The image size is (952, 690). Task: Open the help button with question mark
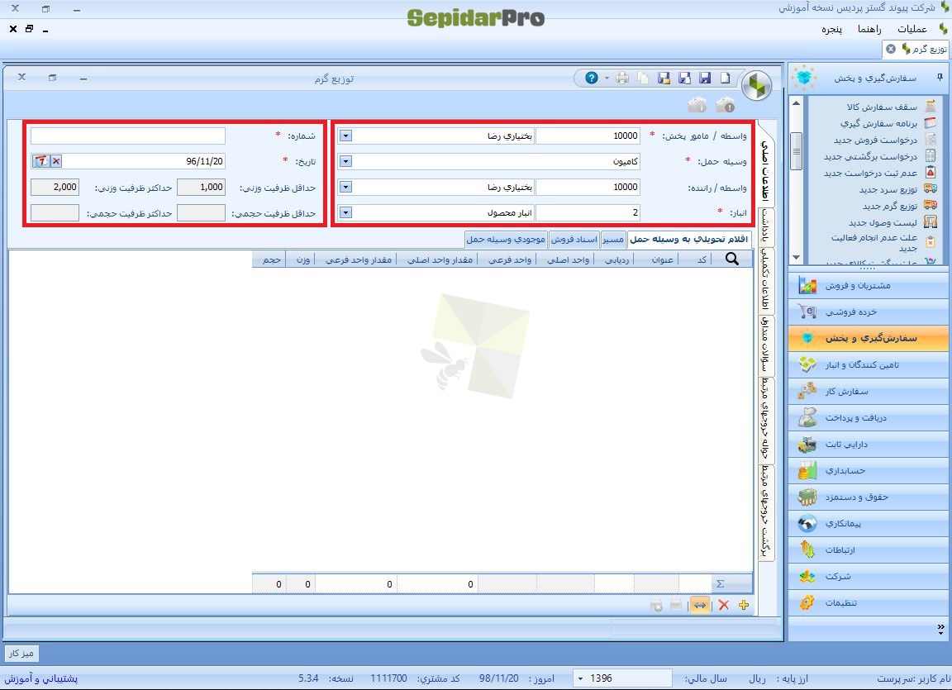[592, 78]
